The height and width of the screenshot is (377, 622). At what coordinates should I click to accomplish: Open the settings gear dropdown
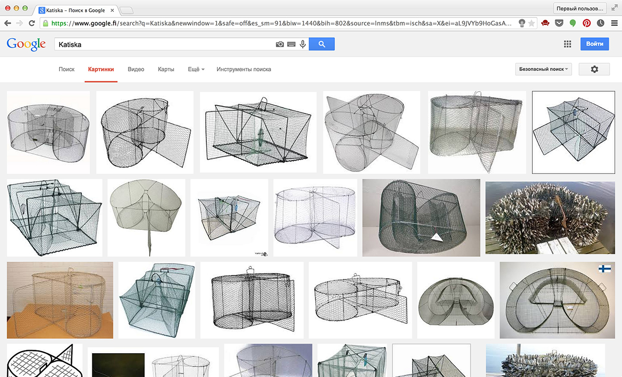tap(594, 69)
